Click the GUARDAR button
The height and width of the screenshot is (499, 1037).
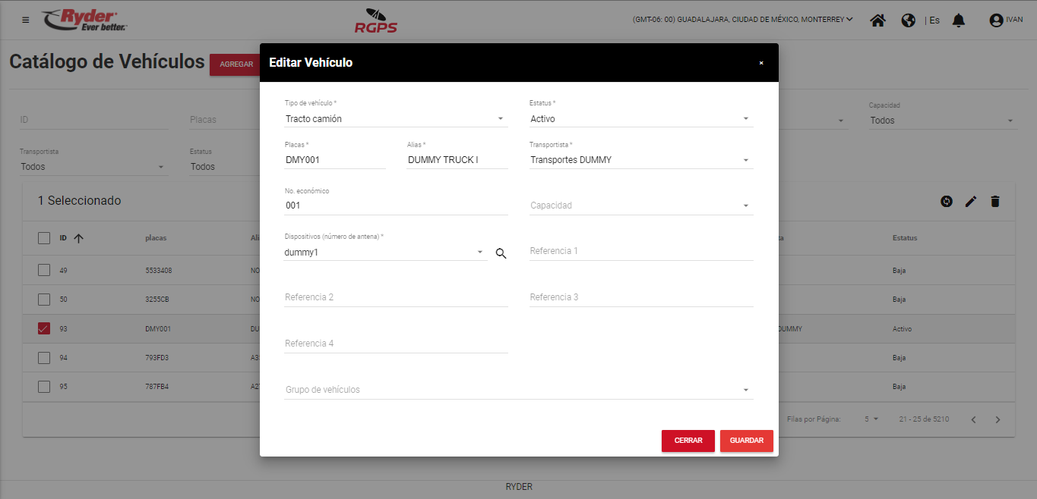click(x=746, y=441)
